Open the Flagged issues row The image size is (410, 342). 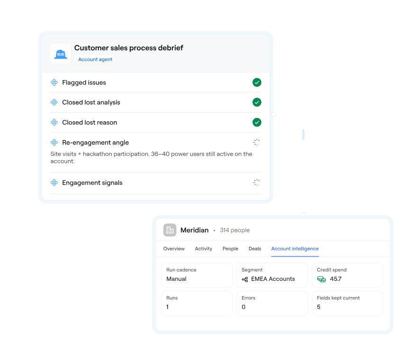click(156, 82)
